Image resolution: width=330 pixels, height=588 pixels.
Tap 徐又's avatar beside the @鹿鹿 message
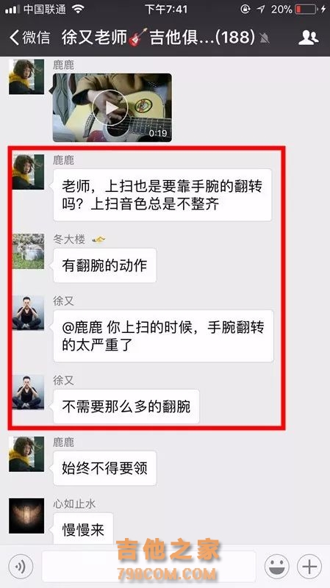(x=28, y=313)
